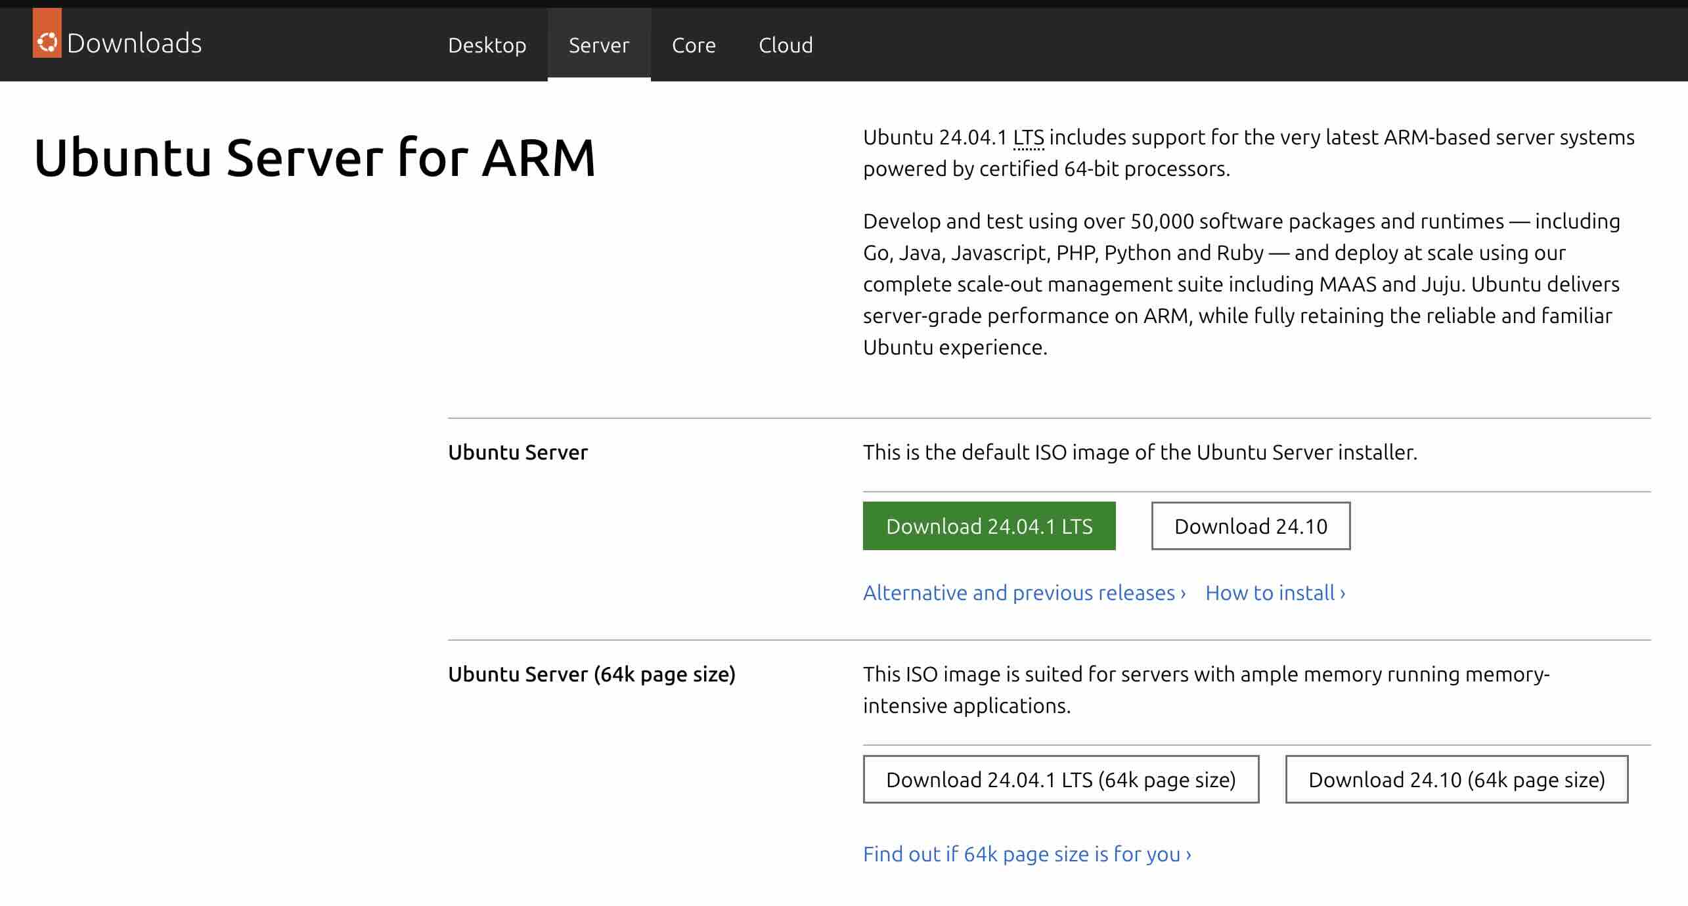Click the memory-intensive applications description text
This screenshot has width=1688, height=906.
coord(1207,690)
